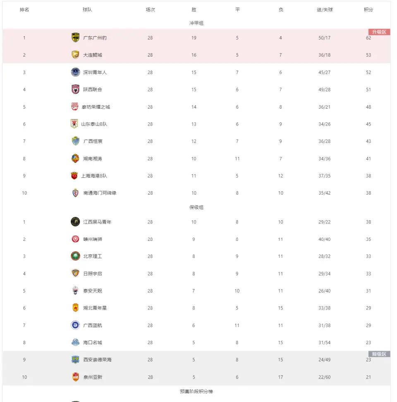Click the 积分 column header
The image size is (397, 402).
click(368, 10)
